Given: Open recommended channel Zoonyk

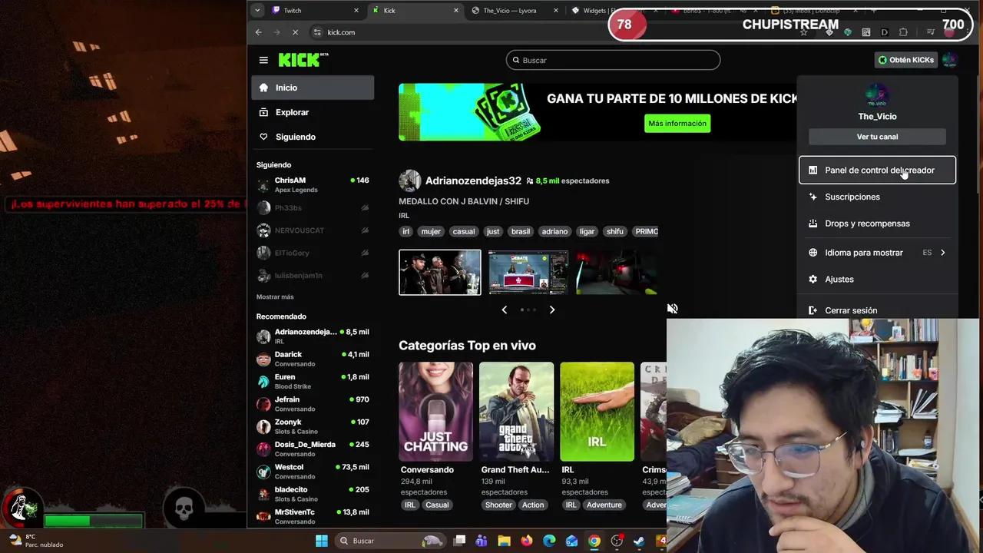Looking at the screenshot, I should [313, 426].
